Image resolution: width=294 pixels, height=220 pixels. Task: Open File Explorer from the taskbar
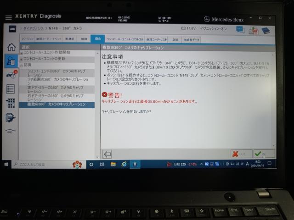coord(113,165)
